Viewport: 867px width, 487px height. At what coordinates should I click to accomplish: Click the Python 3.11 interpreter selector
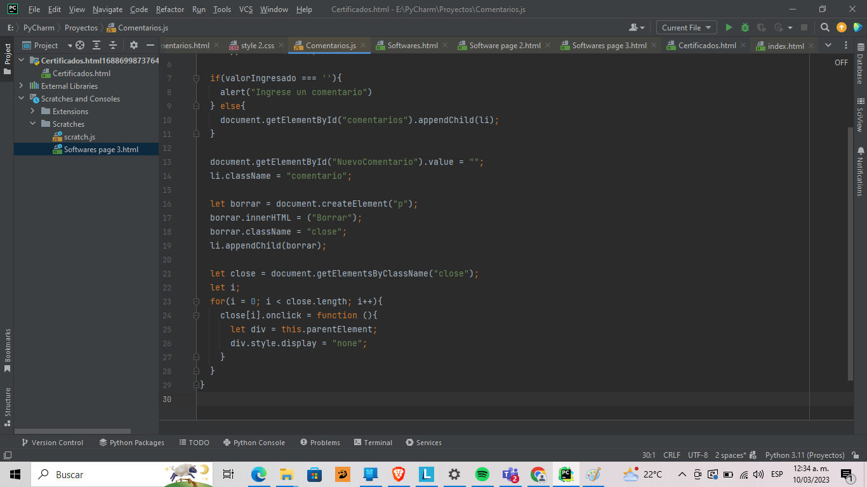804,455
